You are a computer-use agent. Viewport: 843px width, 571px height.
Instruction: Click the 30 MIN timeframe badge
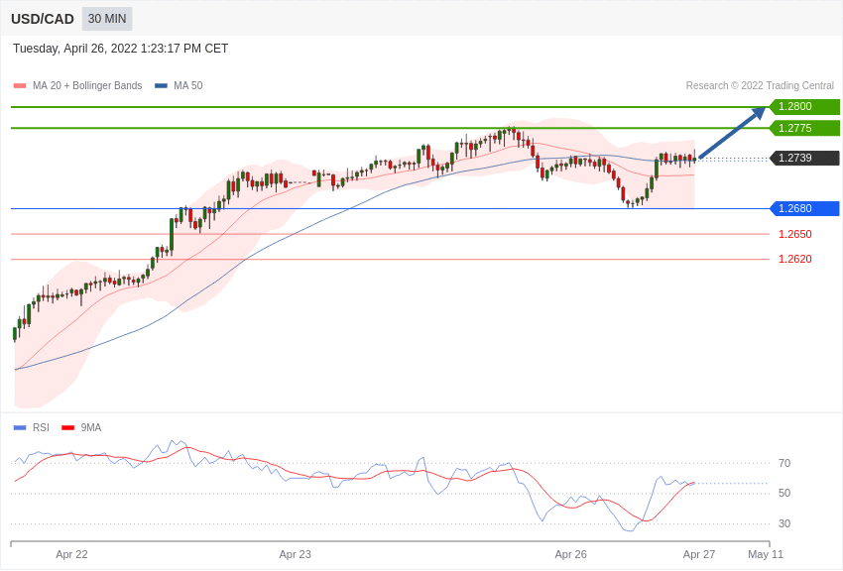pyautogui.click(x=107, y=19)
